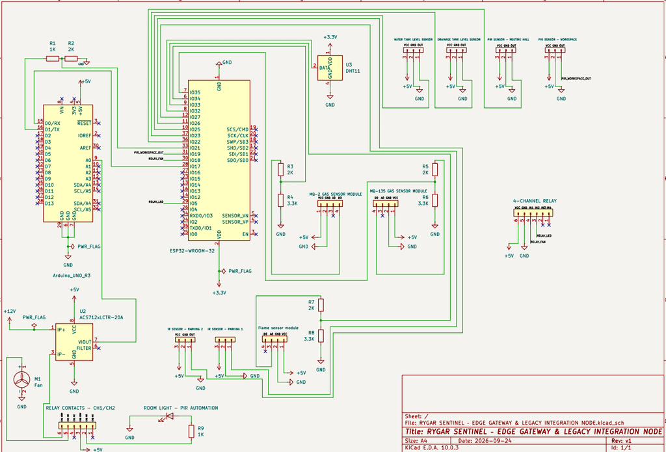The width and height of the screenshot is (666, 452).
Task: Select the VIOUT pin label on U2
Action: pyautogui.click(x=84, y=341)
